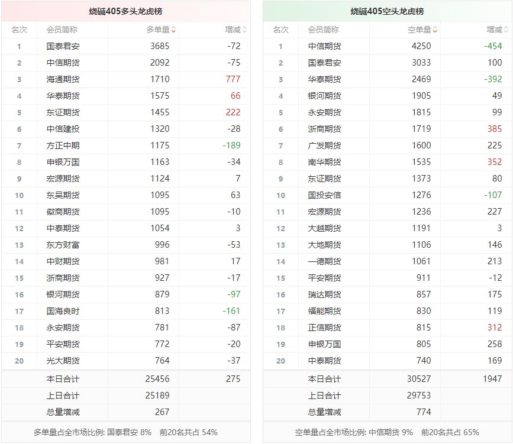Select 东证期货 in the short ranking table

(324, 179)
